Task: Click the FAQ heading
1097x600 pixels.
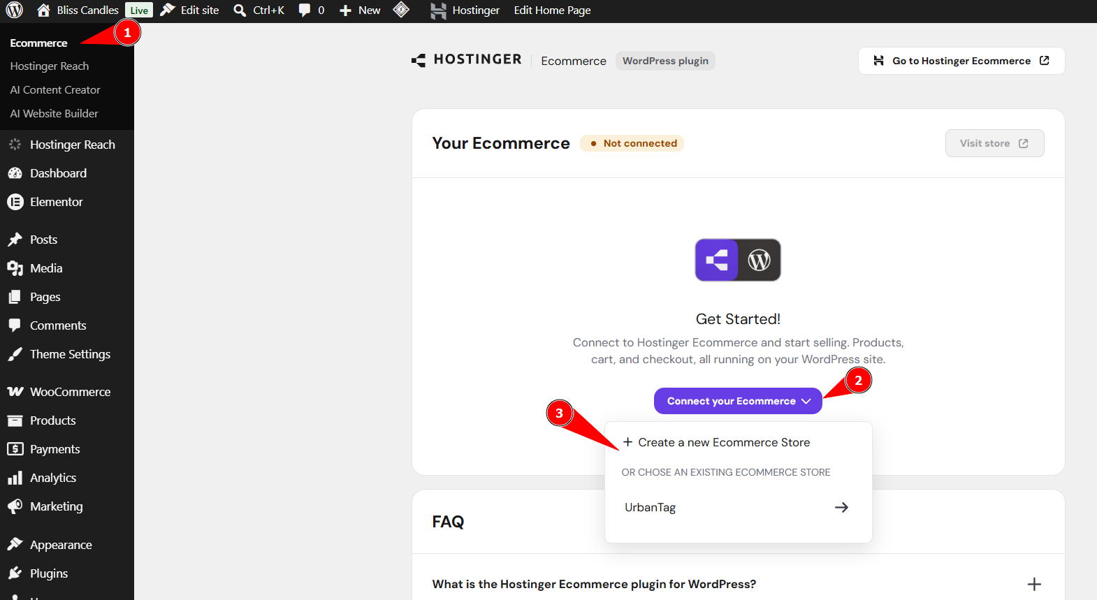Action: point(448,522)
